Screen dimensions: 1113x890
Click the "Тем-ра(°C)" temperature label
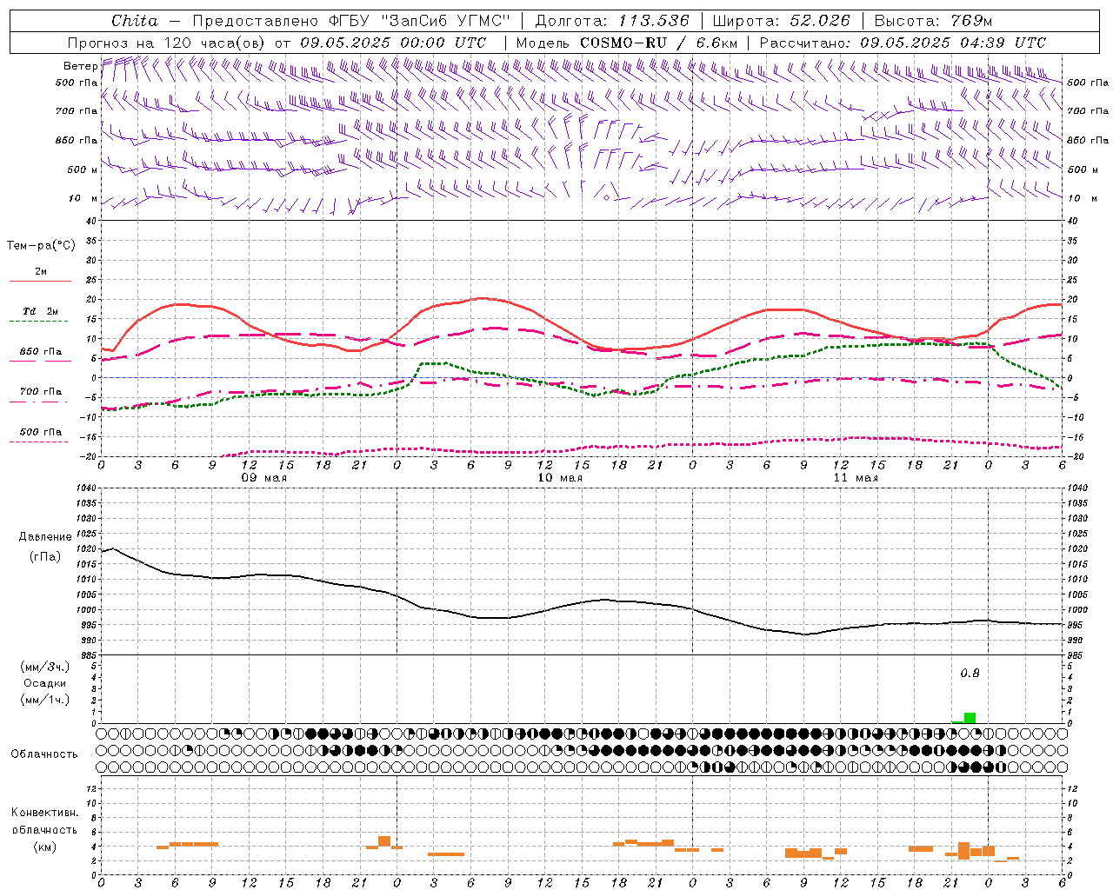pyautogui.click(x=41, y=246)
